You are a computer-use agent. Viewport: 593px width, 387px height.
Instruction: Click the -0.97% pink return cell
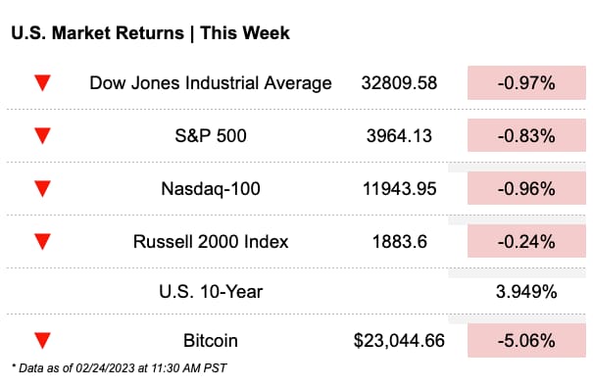pyautogui.click(x=526, y=82)
